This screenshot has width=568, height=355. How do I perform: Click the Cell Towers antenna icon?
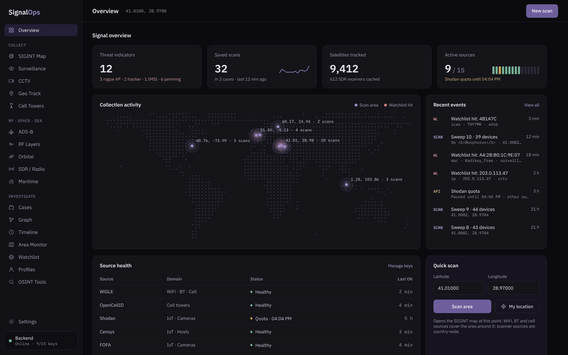(x=11, y=106)
